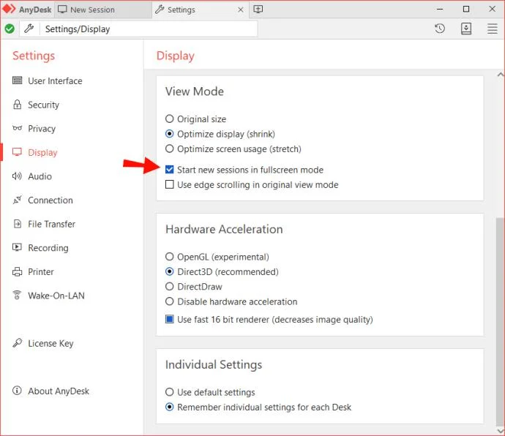
Task: Click the About AnyDesk info icon
Action: (x=17, y=391)
